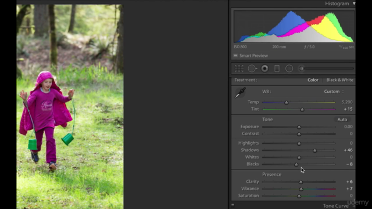Select the Red Eye Correction tool
This screenshot has width=372, height=209.
tap(264, 69)
